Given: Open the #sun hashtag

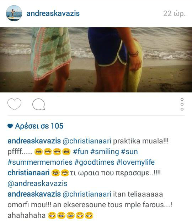Looking at the screenshot, I should pos(129,152).
